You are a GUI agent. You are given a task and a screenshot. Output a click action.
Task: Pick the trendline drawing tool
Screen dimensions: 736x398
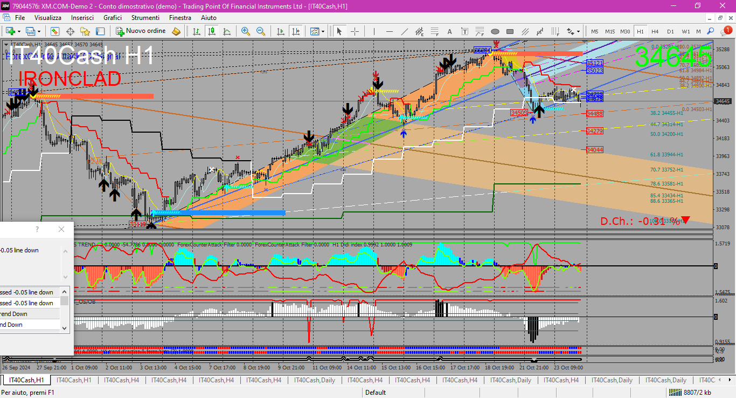pos(405,31)
